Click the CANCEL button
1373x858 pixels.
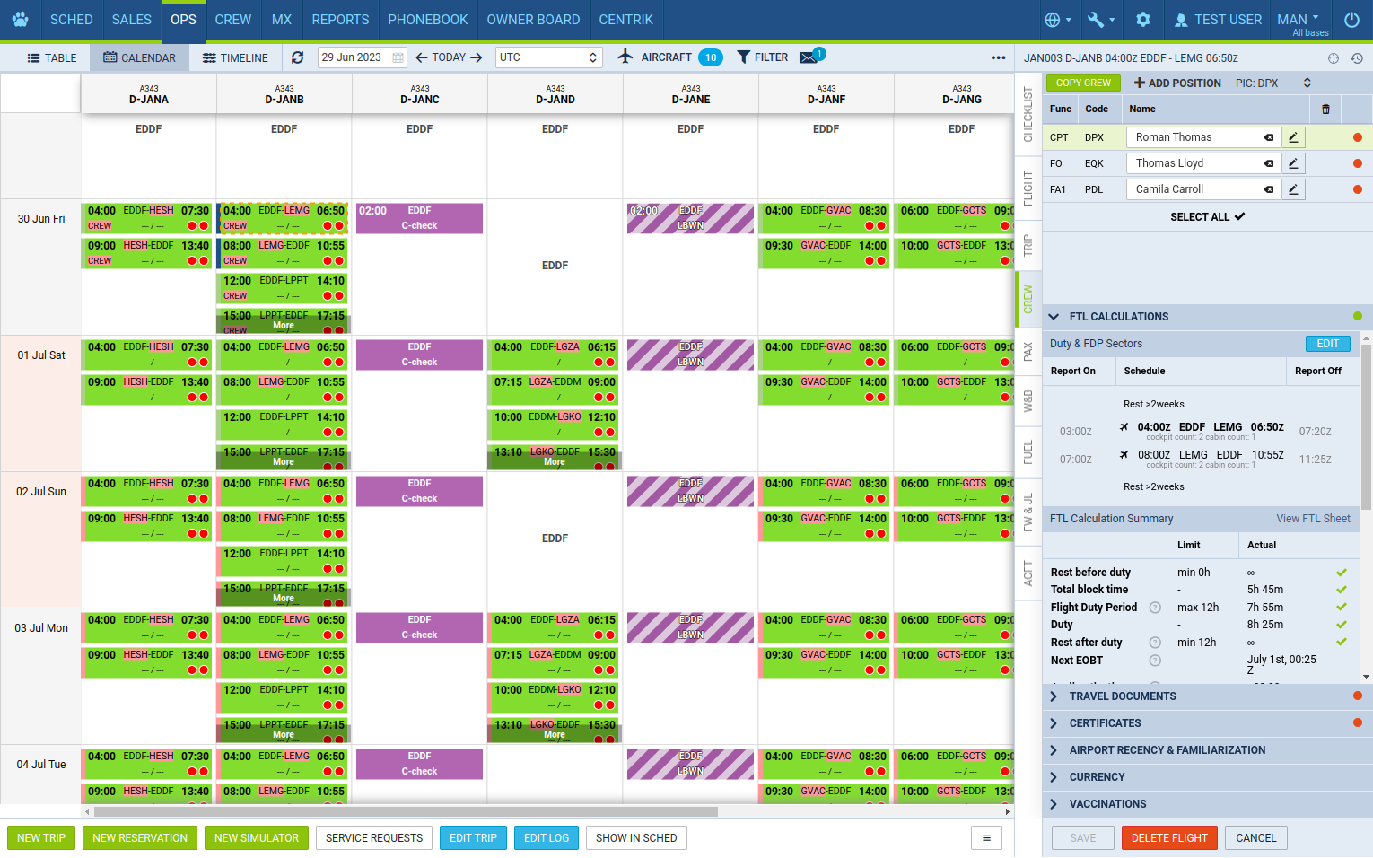tap(1255, 838)
